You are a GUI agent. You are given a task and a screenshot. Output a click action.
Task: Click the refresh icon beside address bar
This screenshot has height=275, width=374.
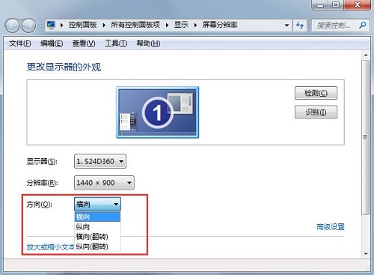(x=300, y=25)
